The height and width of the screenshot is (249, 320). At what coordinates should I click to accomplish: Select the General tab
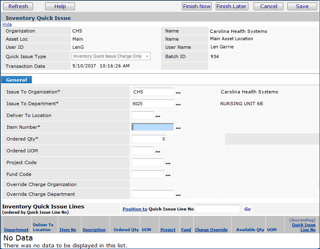[x=17, y=80]
